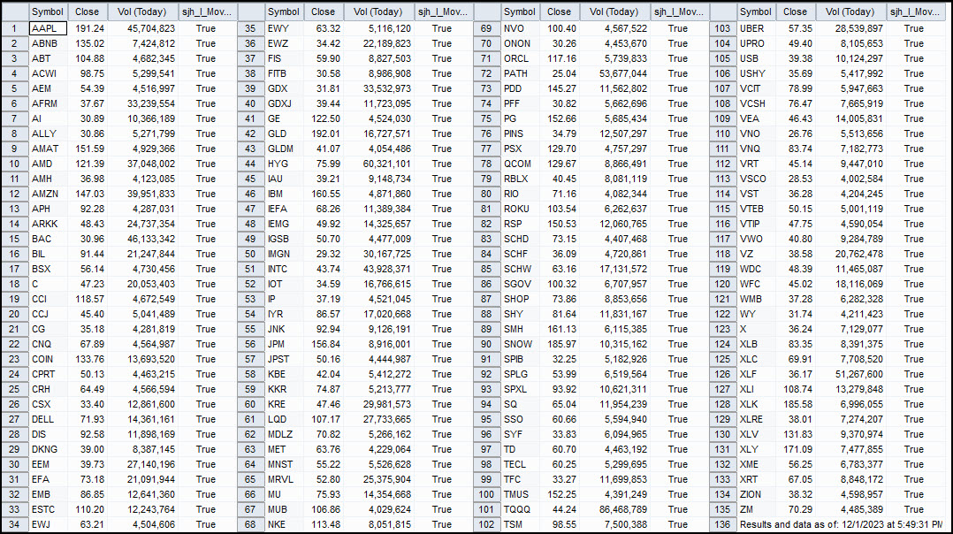
Task: Select the NKE symbol cell
Action: [x=283, y=524]
